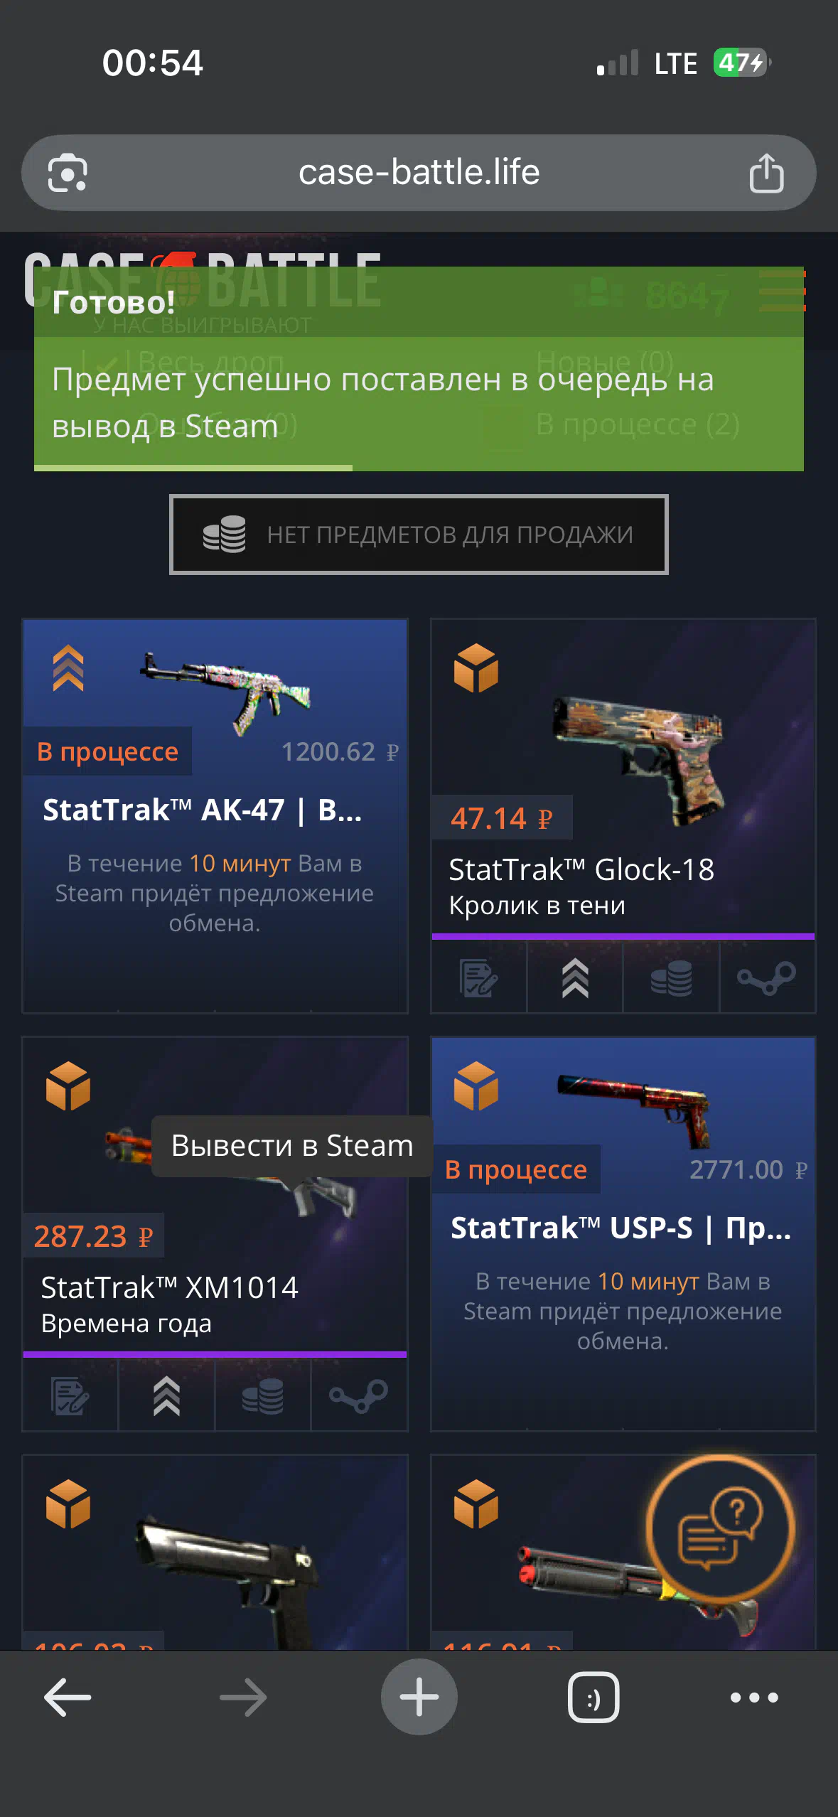The image size is (838, 1817).
Task: Tap the case box icon on Glock-18
Action: pyautogui.click(x=476, y=668)
